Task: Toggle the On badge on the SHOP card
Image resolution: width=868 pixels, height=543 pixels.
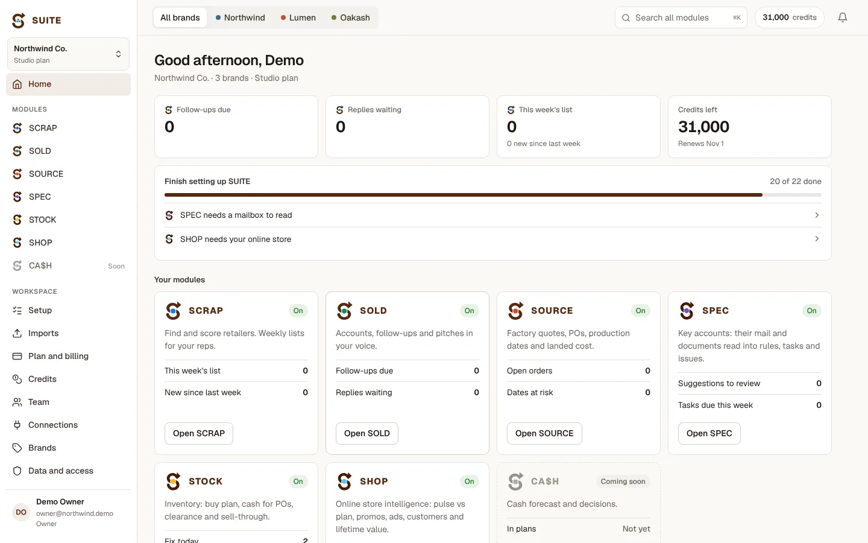Action: 470,481
